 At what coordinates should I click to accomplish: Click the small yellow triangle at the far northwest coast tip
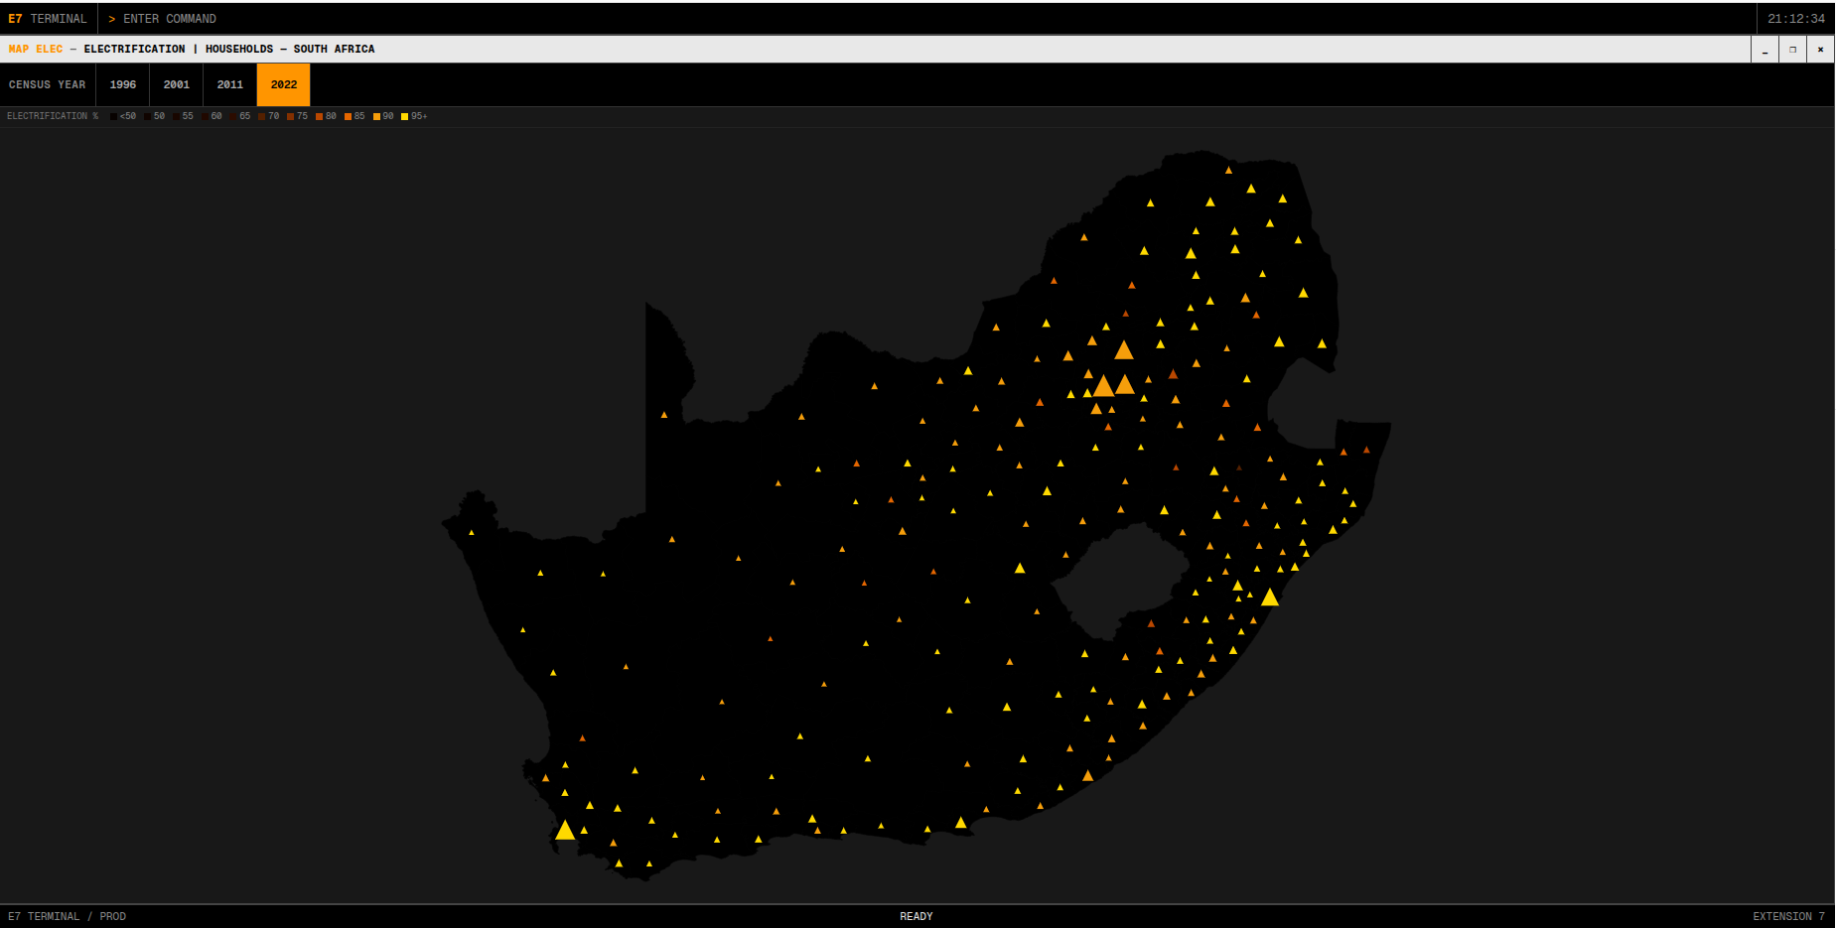(472, 533)
